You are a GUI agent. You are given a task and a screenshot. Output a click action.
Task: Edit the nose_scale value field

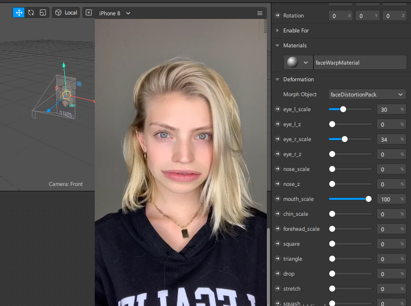[x=392, y=169]
